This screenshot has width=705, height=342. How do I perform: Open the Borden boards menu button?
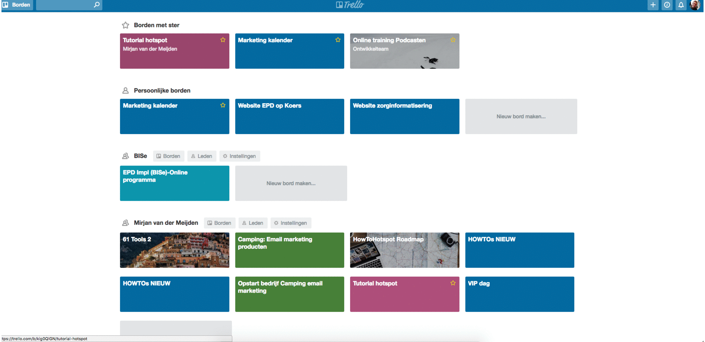(17, 5)
